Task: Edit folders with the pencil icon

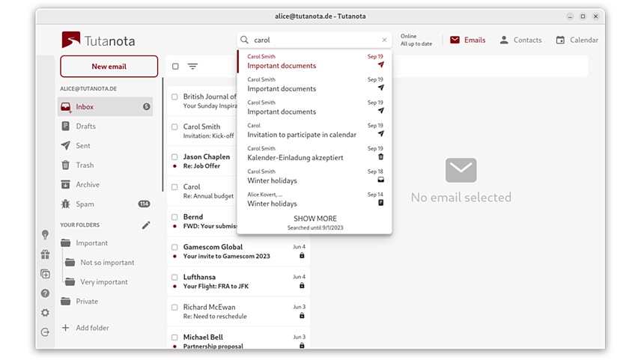Action: pos(146,225)
